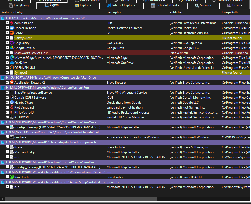Open the Explorer tab

(83, 5)
